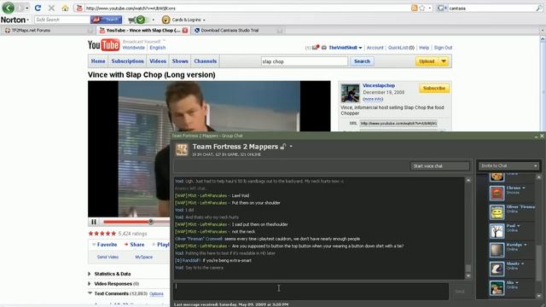The image size is (546, 307).
Task: Open the Account link
Action: (x=375, y=48)
